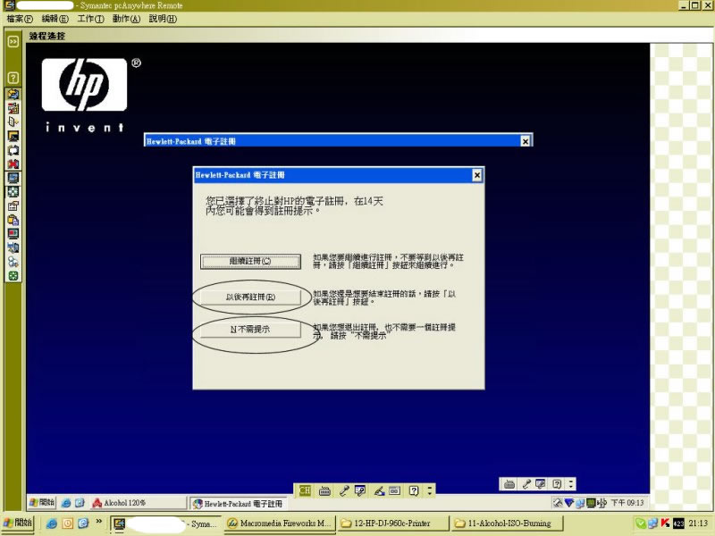Click microphone icon on left IME bar

(343, 490)
